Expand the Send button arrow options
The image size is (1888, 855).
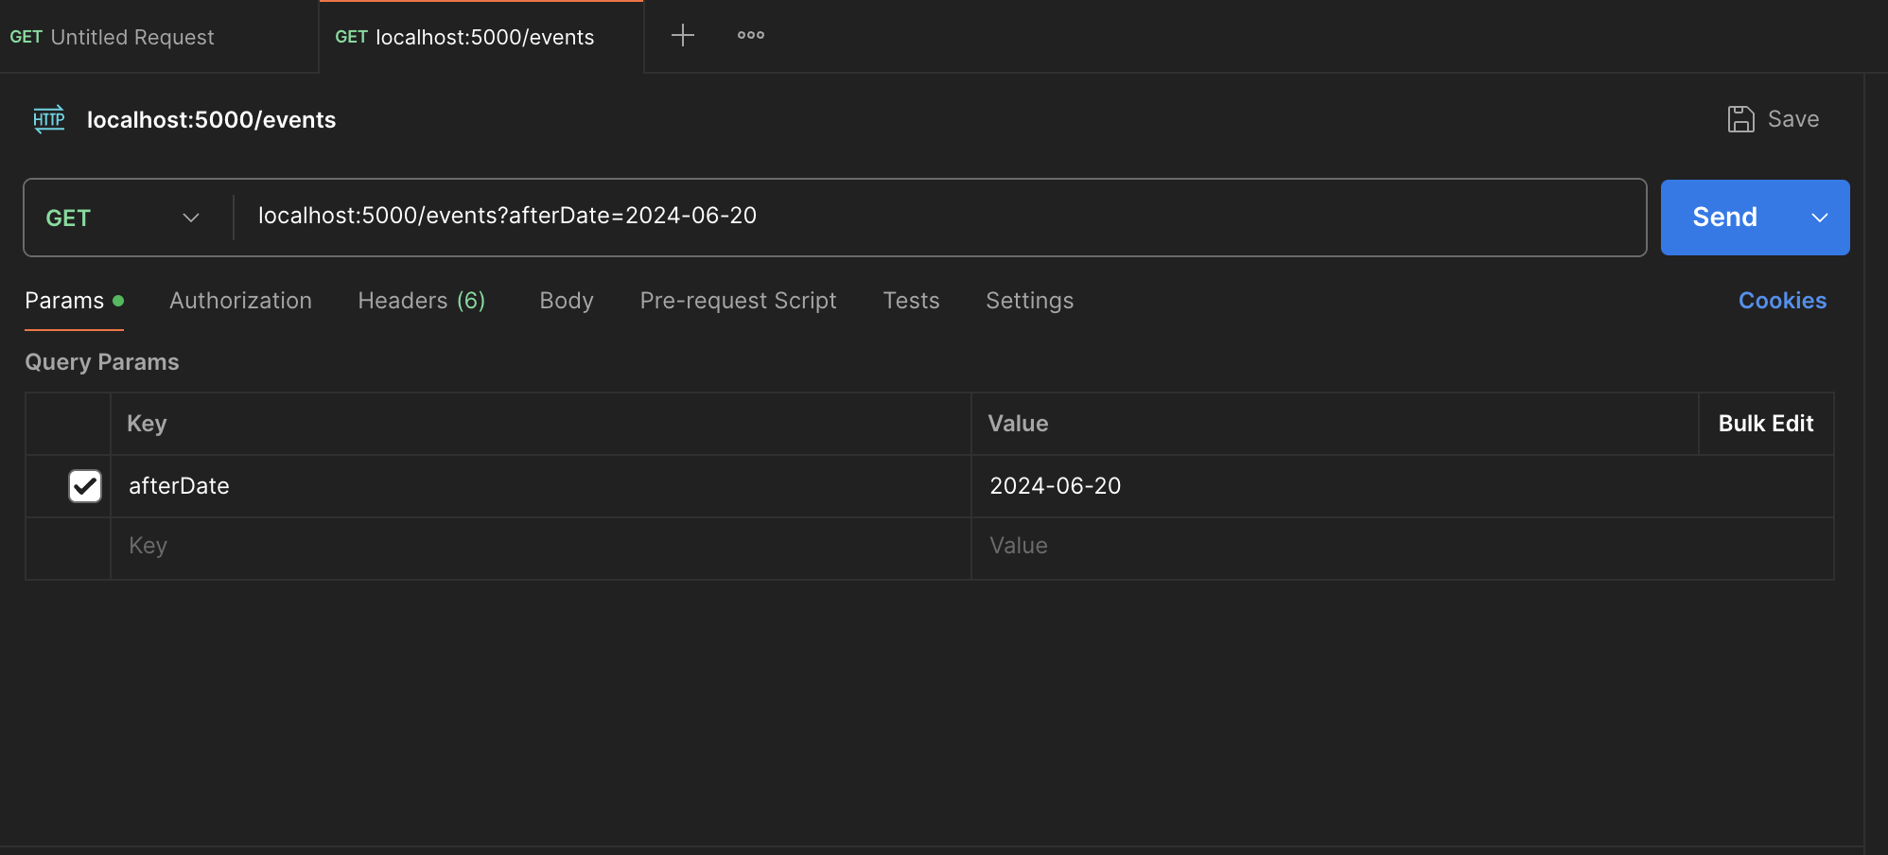pyautogui.click(x=1819, y=218)
